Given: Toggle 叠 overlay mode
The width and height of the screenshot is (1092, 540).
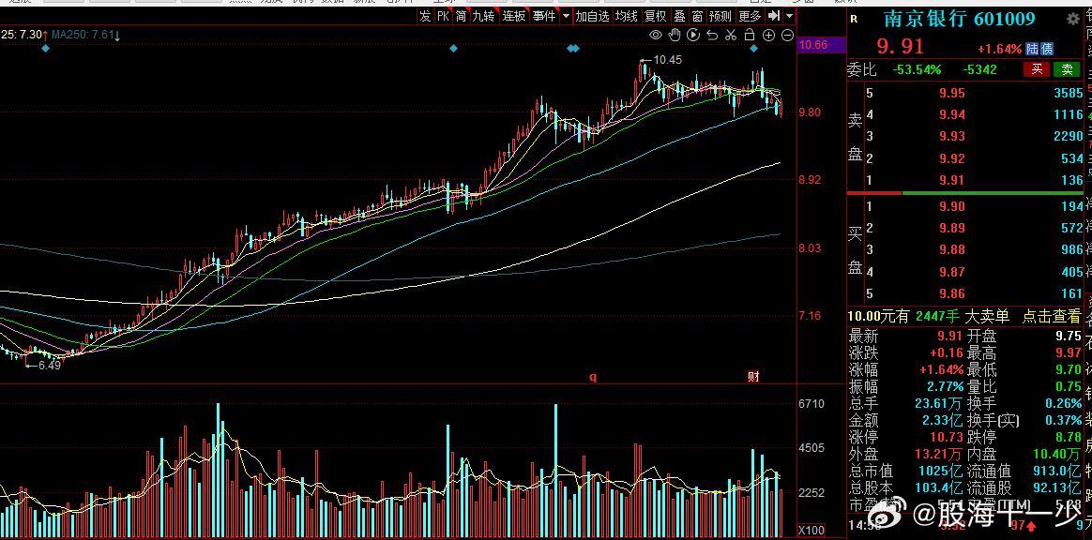Looking at the screenshot, I should [679, 15].
